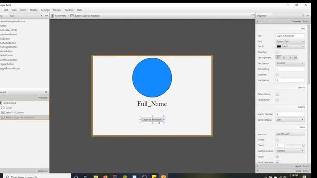This screenshot has height=178, width=317.
Task: Open File Explorer from the taskbar
Action: pos(96,177)
